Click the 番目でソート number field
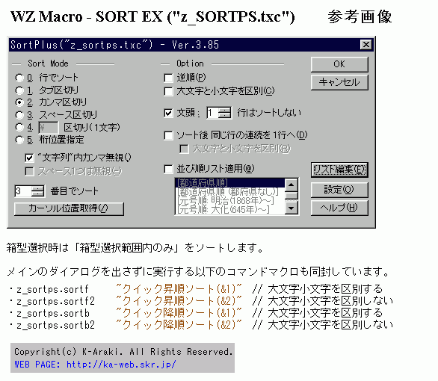 [23, 191]
